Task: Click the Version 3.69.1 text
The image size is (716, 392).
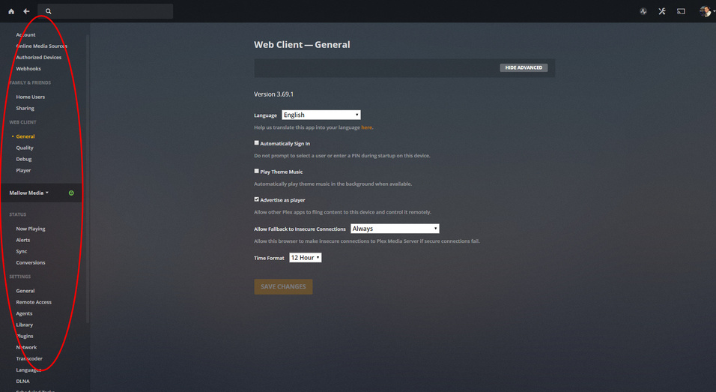Action: (x=273, y=94)
